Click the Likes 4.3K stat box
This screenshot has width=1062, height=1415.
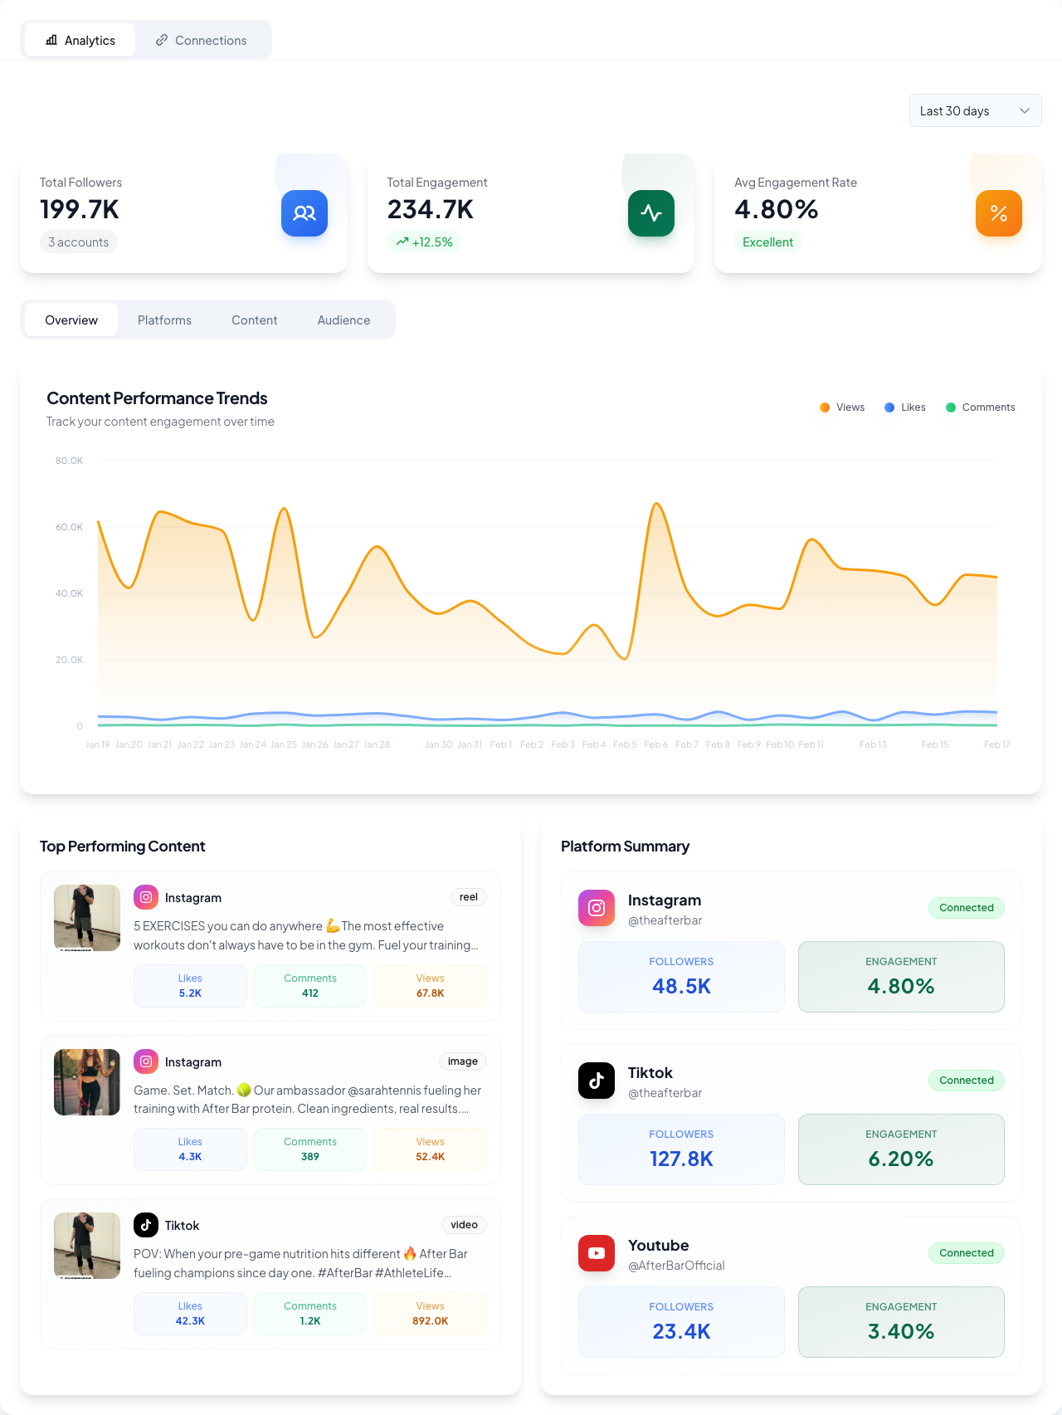point(190,1149)
